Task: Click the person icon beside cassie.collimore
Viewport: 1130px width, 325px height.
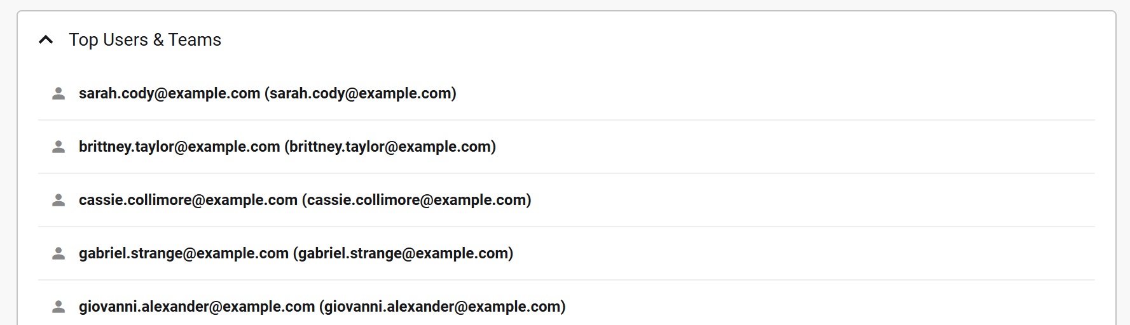Action: [x=59, y=201]
